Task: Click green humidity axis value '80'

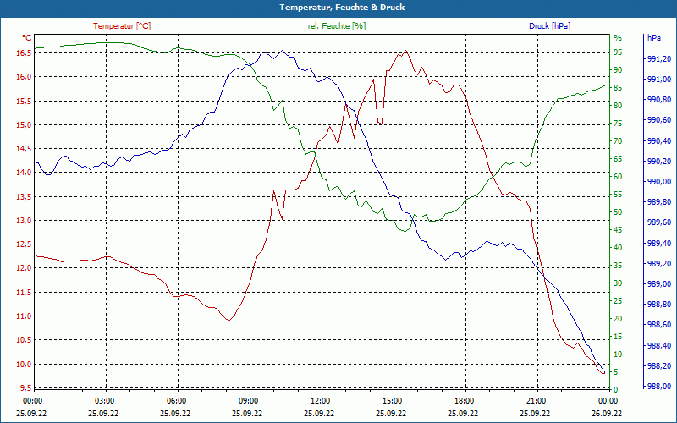Action: pos(618,105)
